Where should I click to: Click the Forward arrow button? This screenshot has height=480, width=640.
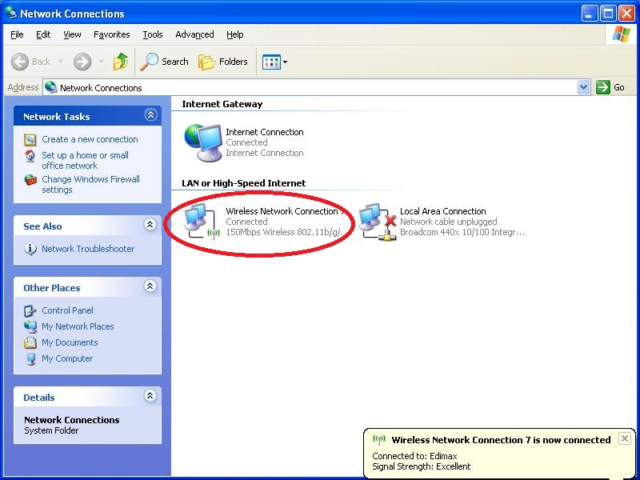82,62
